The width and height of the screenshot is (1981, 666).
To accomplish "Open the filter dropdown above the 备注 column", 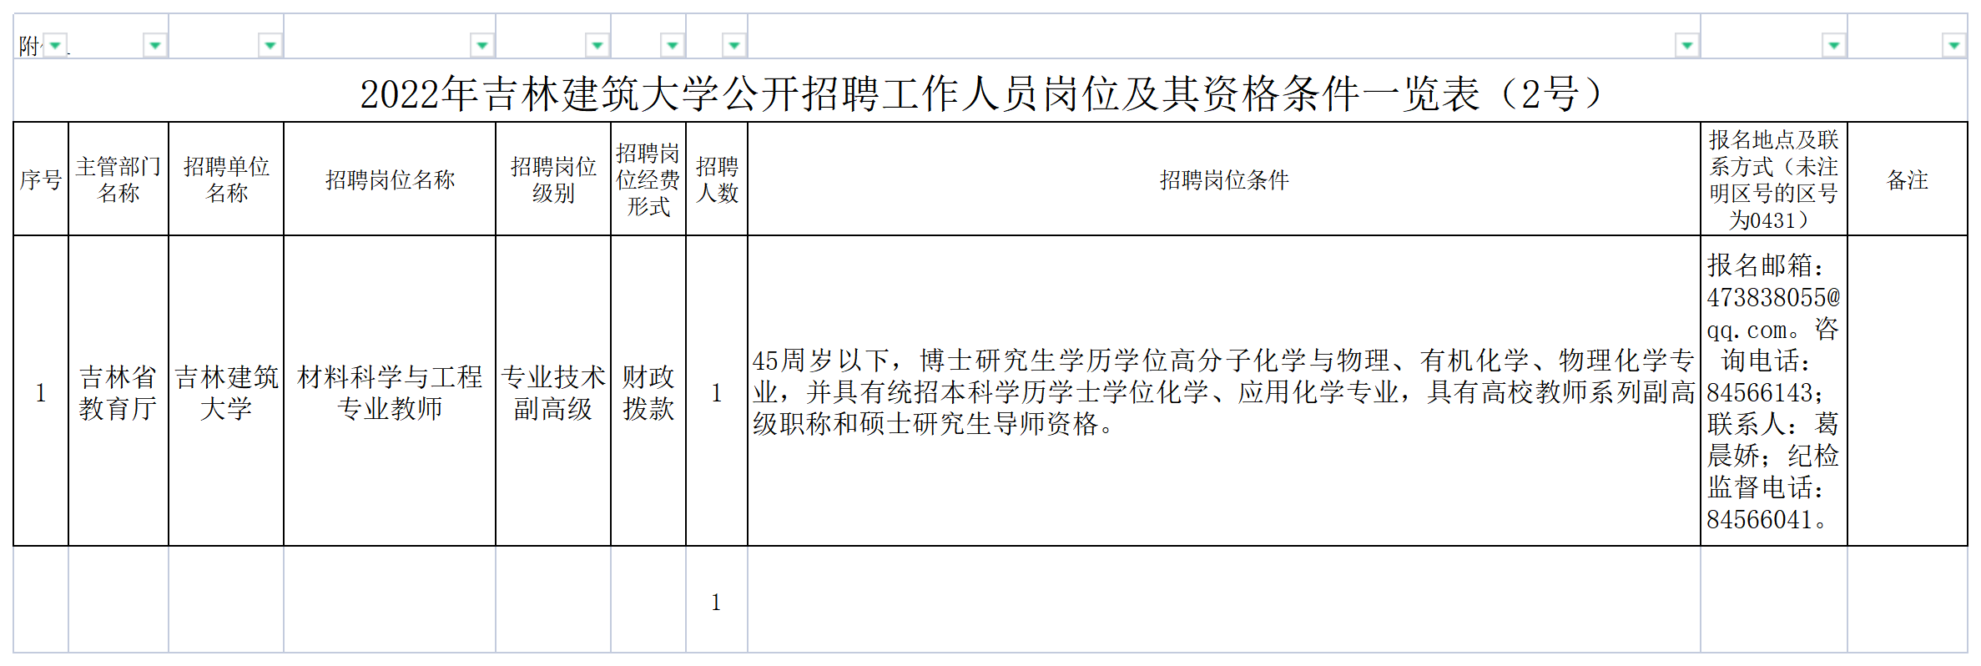I will (x=1954, y=45).
